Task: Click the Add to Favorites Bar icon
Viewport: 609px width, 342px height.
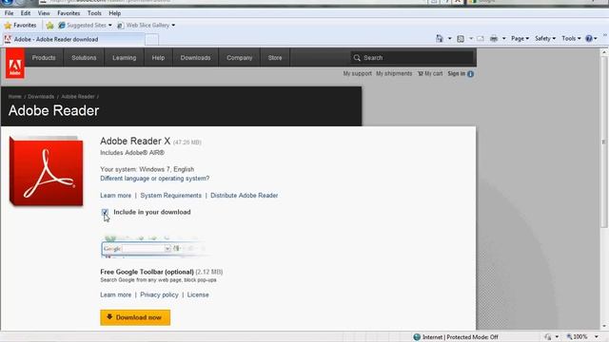Action: [x=49, y=26]
